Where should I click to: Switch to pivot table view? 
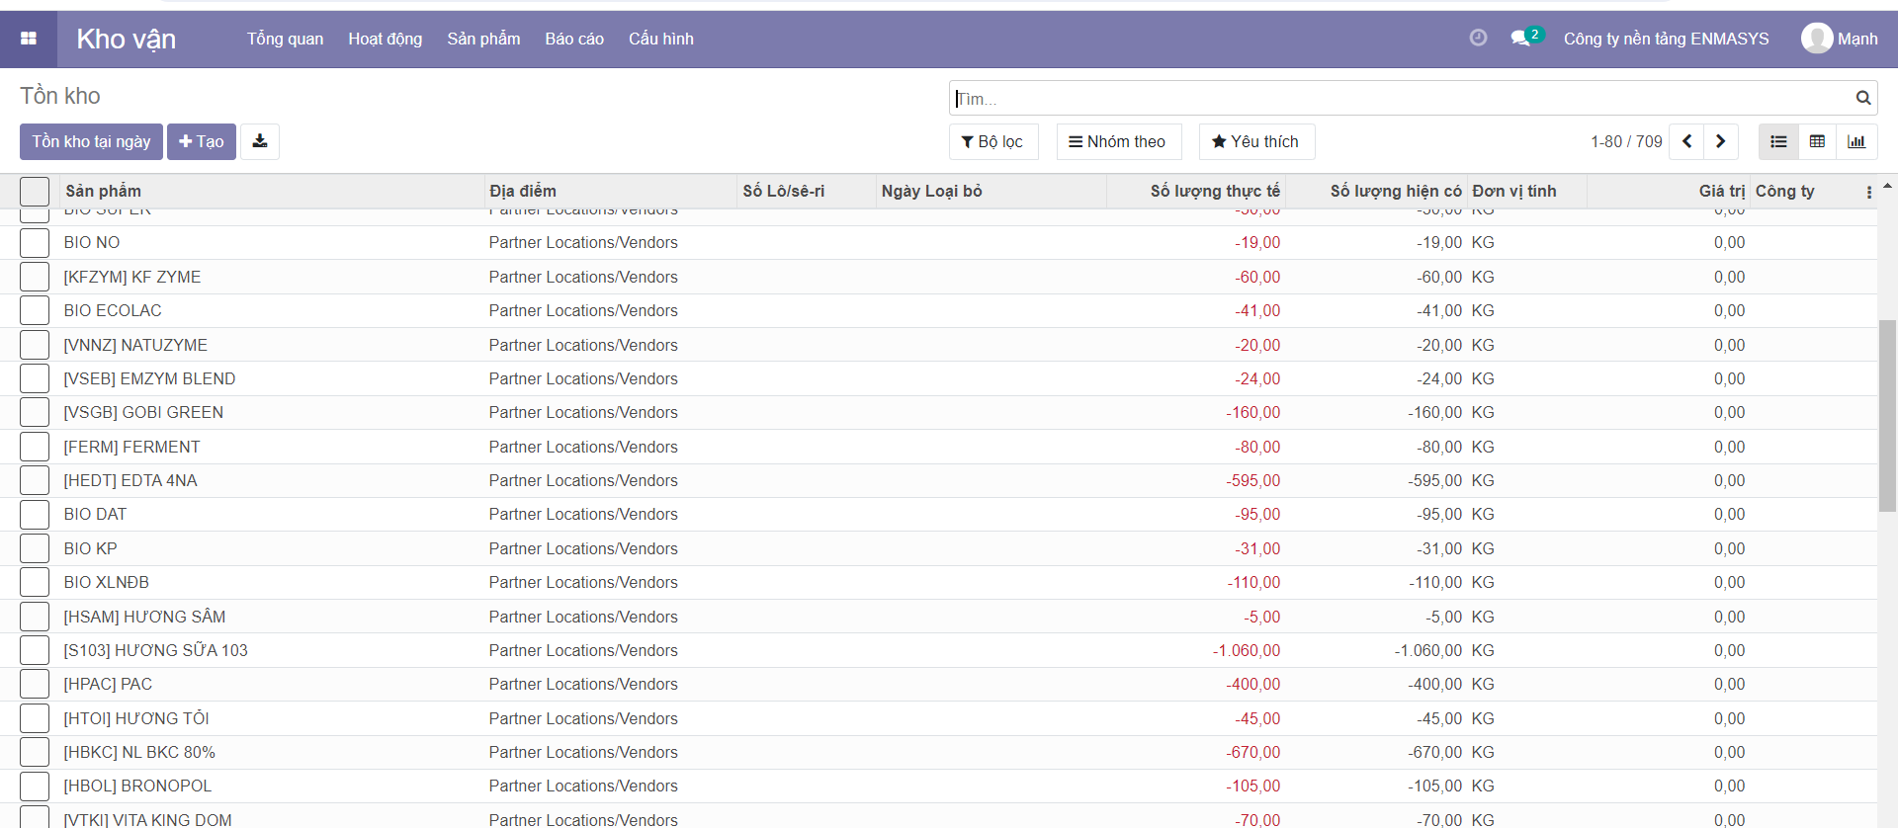point(1817,141)
